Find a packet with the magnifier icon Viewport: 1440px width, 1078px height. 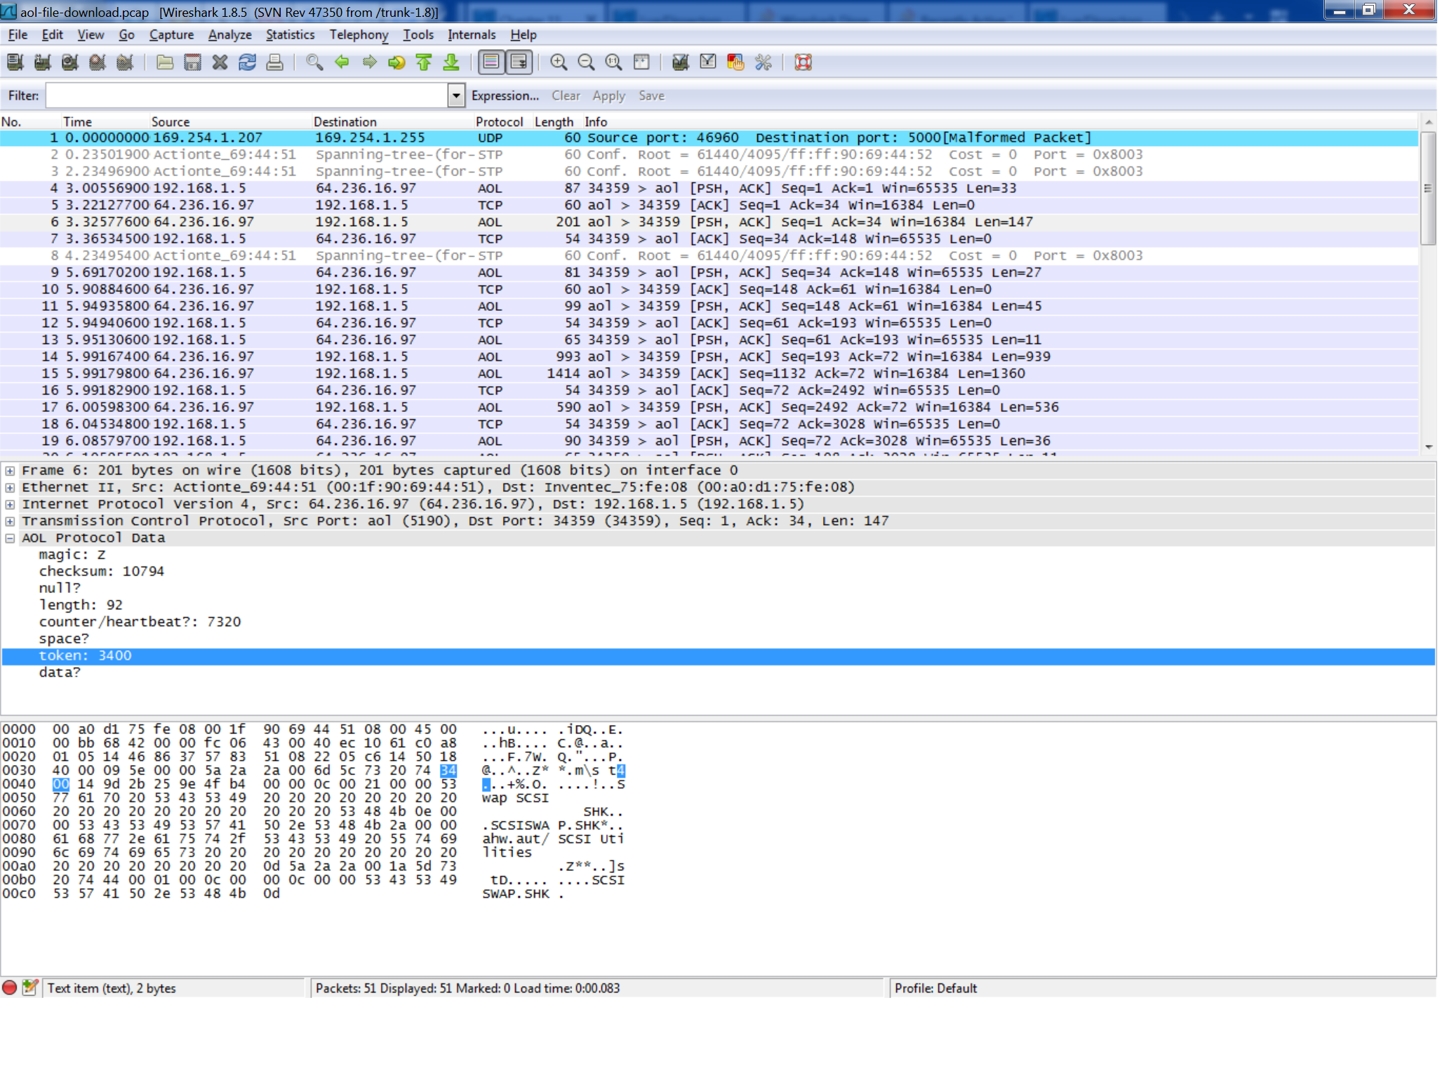coord(314,62)
